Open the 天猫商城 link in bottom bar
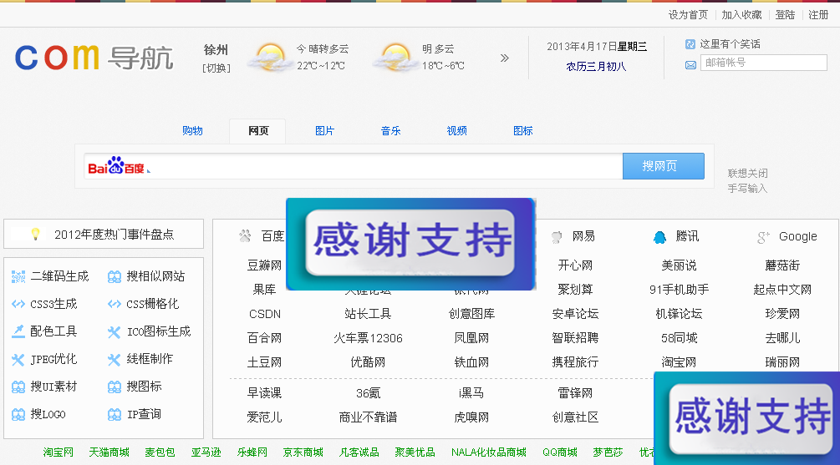 tap(109, 452)
